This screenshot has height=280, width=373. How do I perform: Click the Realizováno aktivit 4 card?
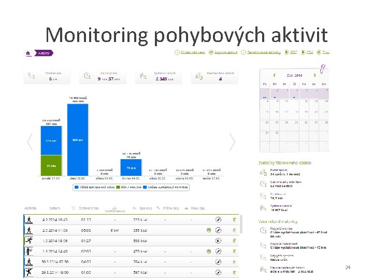(214, 76)
